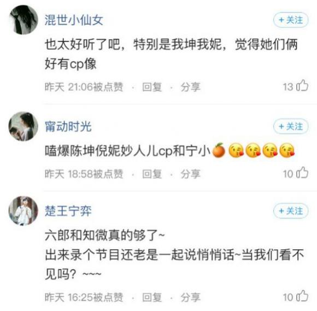This screenshot has height=311, width=317.
Task: Open username link 混世小仙女
Action: pyautogui.click(x=74, y=20)
